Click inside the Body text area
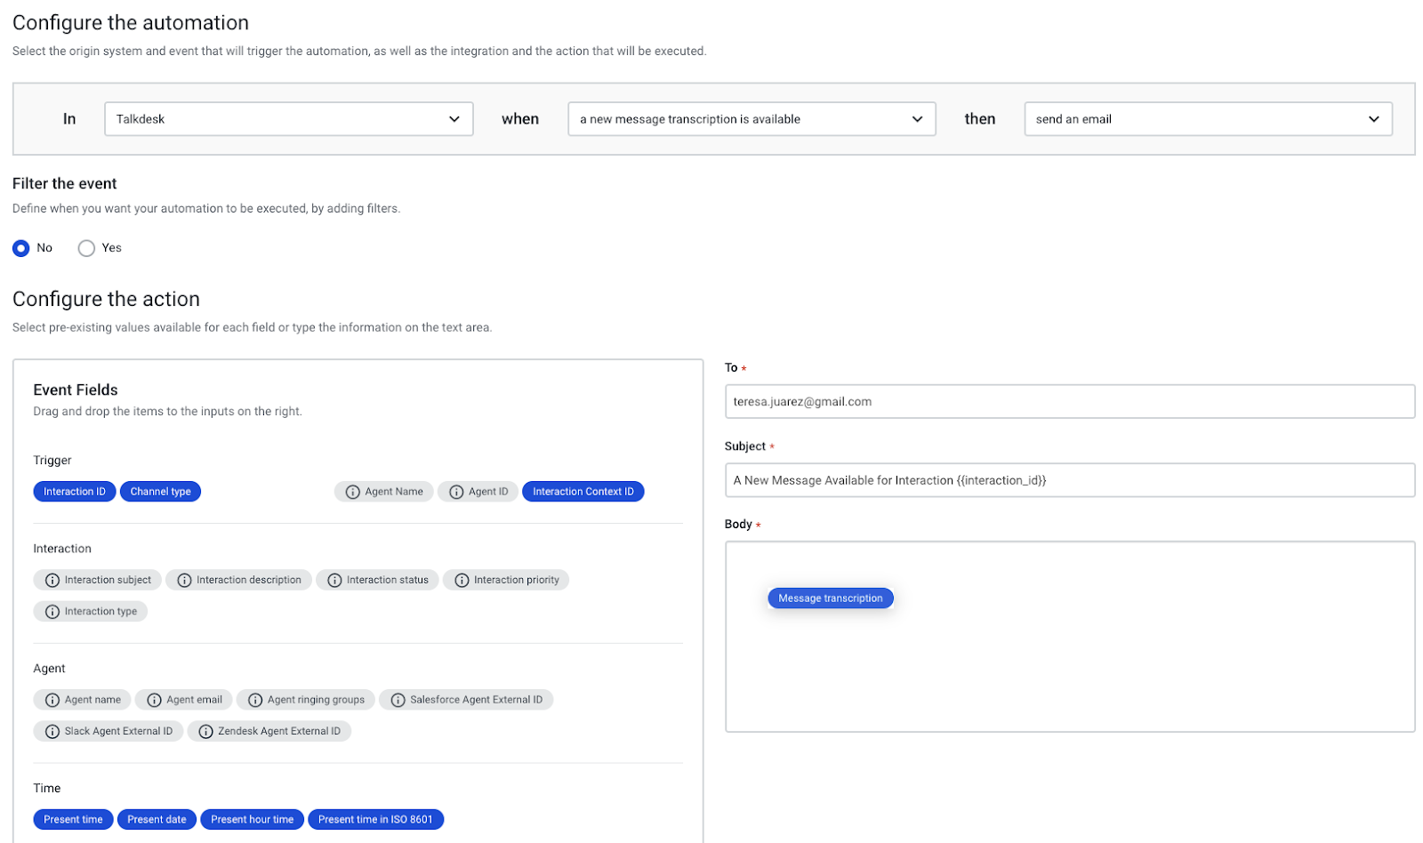This screenshot has width=1423, height=843. click(1070, 637)
